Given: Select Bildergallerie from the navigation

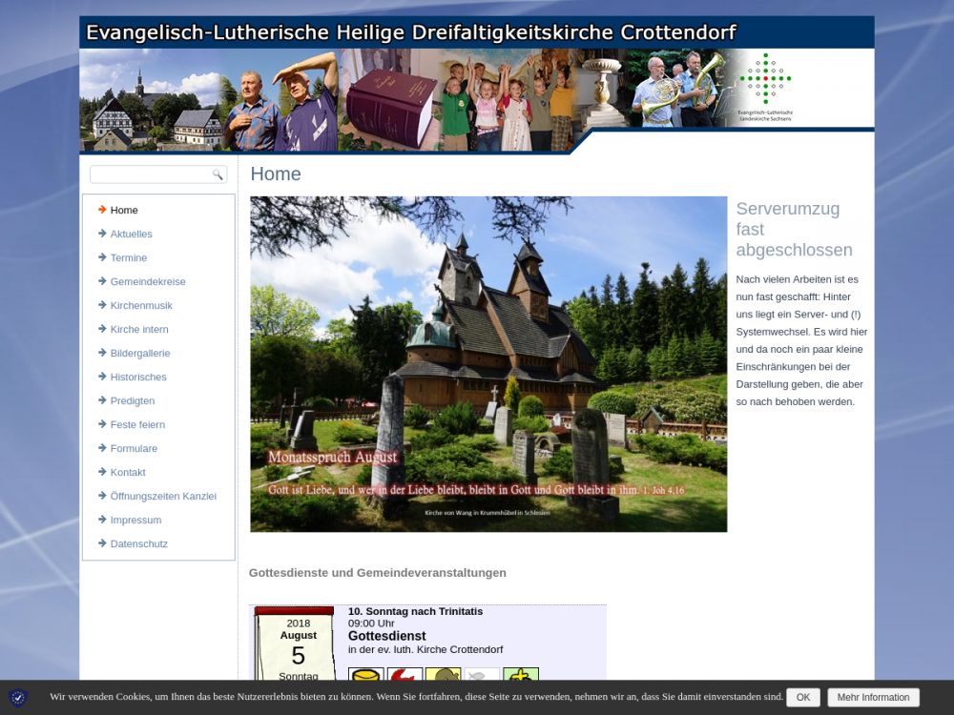Looking at the screenshot, I should (x=139, y=353).
